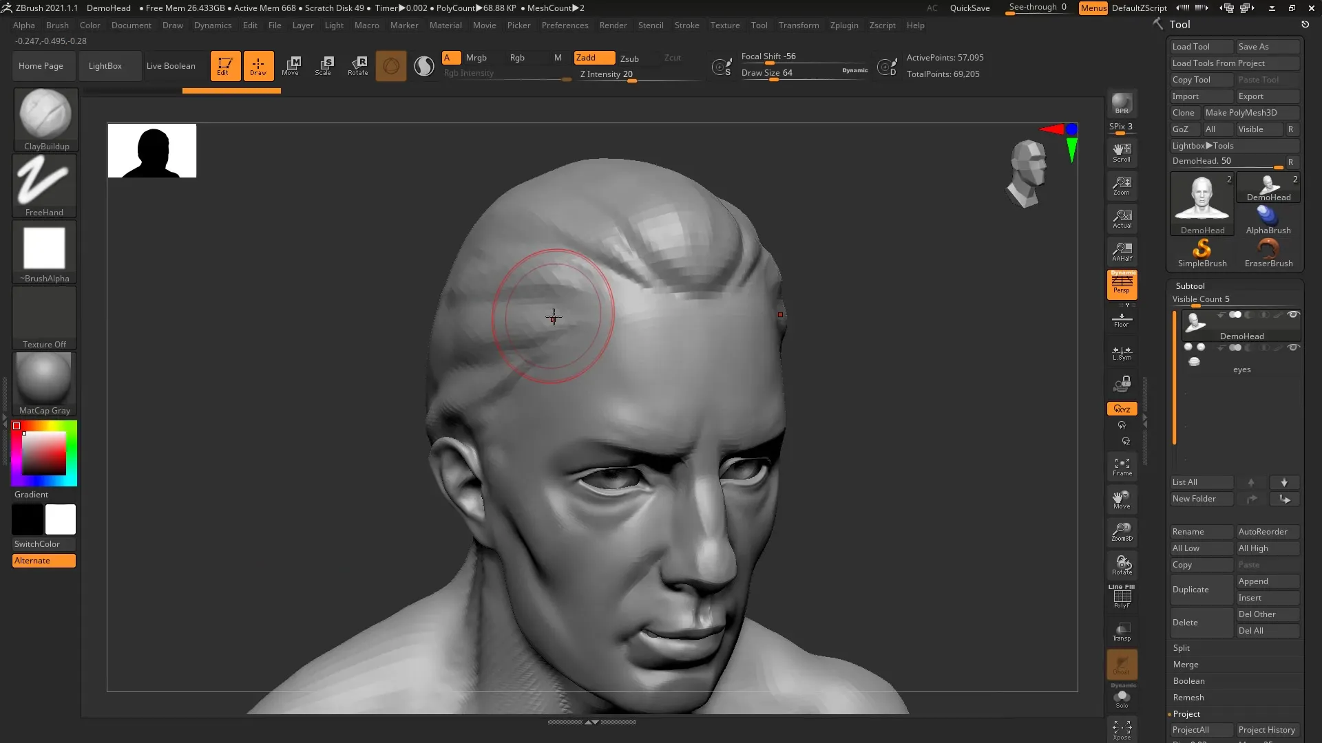Screen dimensions: 1322x743
Task: Click the Xpose icon
Action: (x=1122, y=730)
